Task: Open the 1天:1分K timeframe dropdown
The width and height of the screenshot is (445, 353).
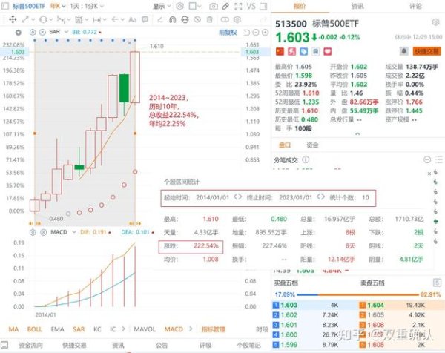Action: point(87,6)
